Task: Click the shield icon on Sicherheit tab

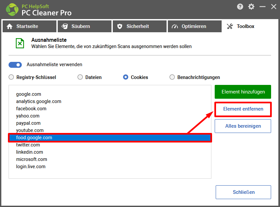Action: pyautogui.click(x=120, y=26)
